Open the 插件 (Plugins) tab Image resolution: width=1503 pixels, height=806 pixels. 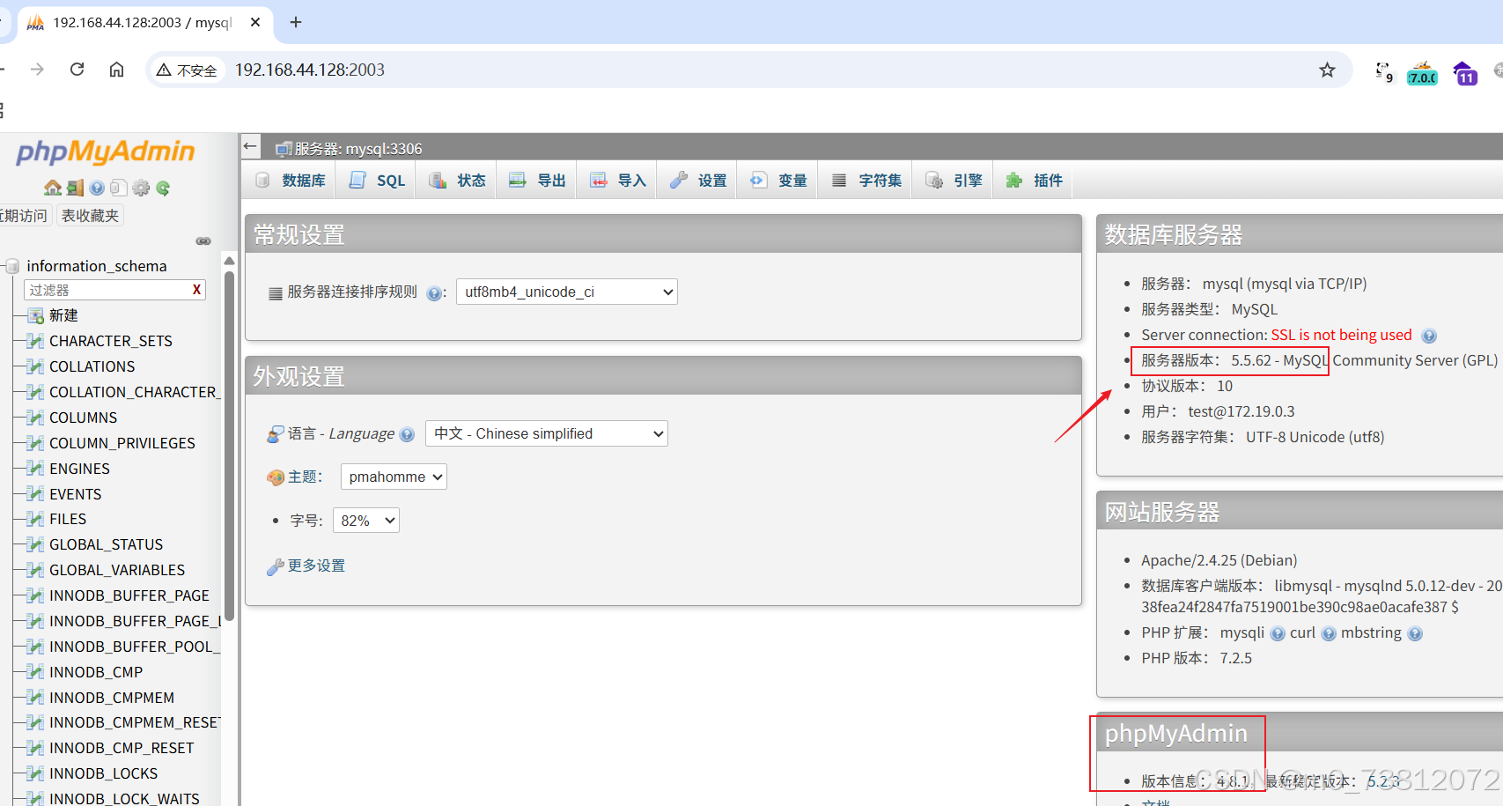(x=1035, y=181)
